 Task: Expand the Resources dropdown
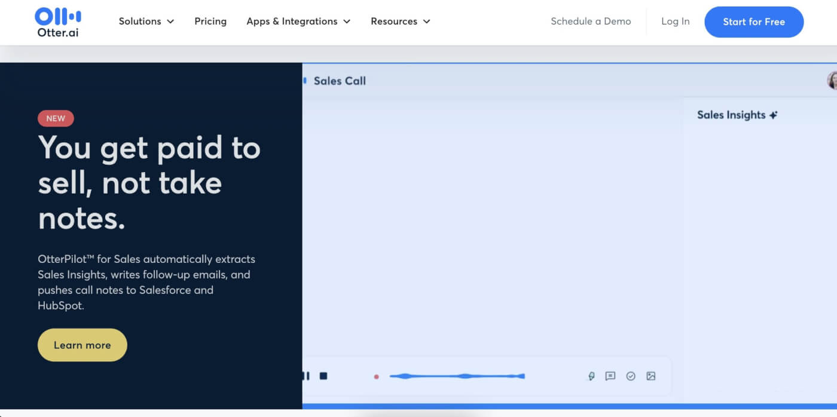[399, 22]
